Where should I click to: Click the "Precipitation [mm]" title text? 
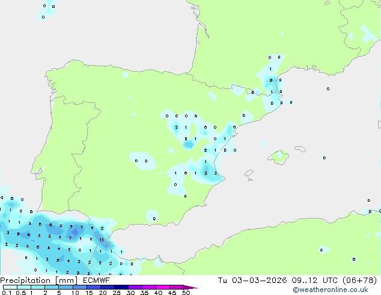click(39, 281)
